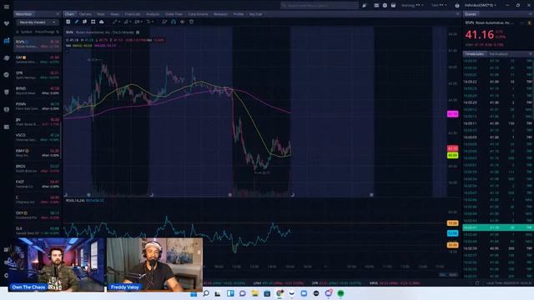The width and height of the screenshot is (534, 300).
Task: Click the first tool icon right of search bar
Action: click(x=365, y=6)
